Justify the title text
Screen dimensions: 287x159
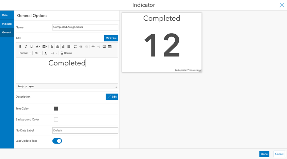tap(69, 46)
